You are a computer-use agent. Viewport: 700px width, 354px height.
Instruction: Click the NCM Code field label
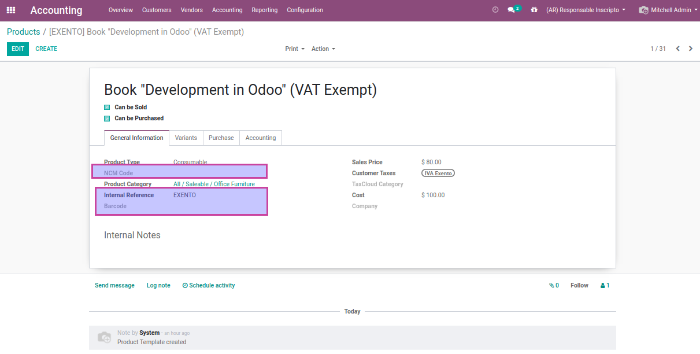(x=118, y=173)
